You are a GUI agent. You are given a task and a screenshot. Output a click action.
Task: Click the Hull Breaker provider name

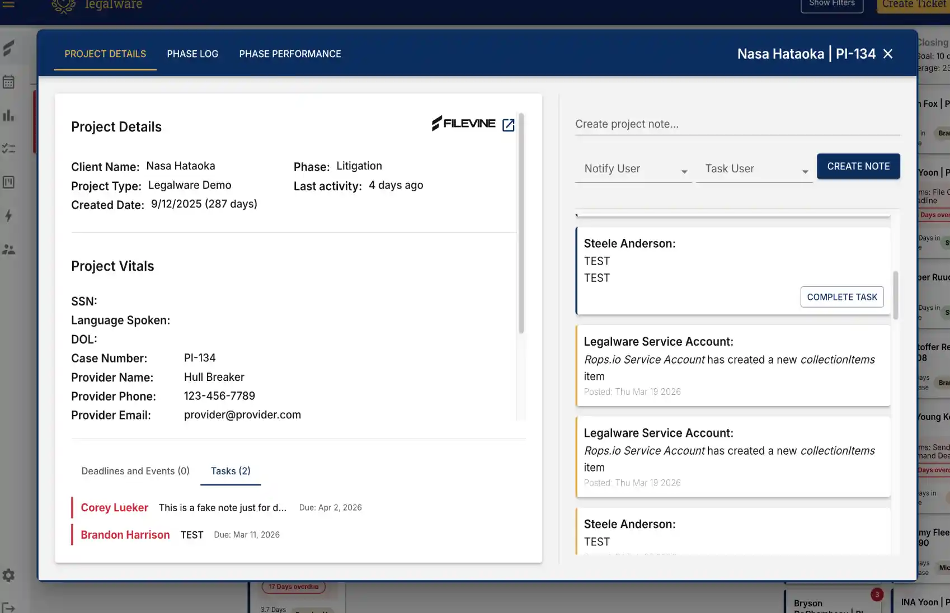[x=214, y=377]
